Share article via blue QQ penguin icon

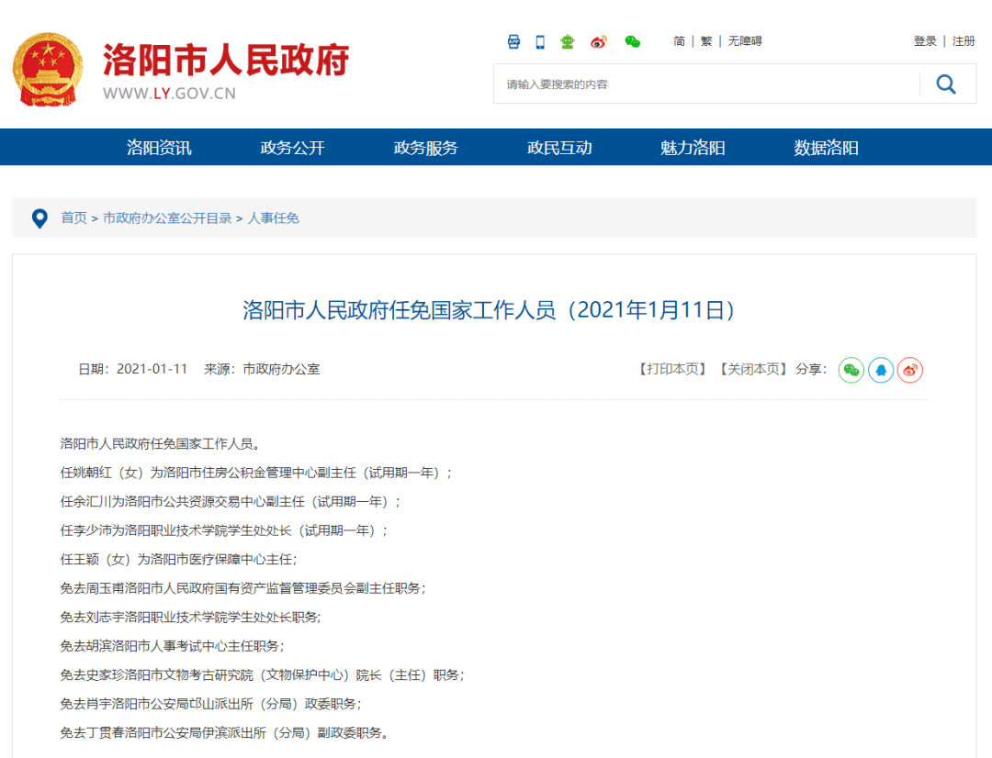[x=881, y=370]
